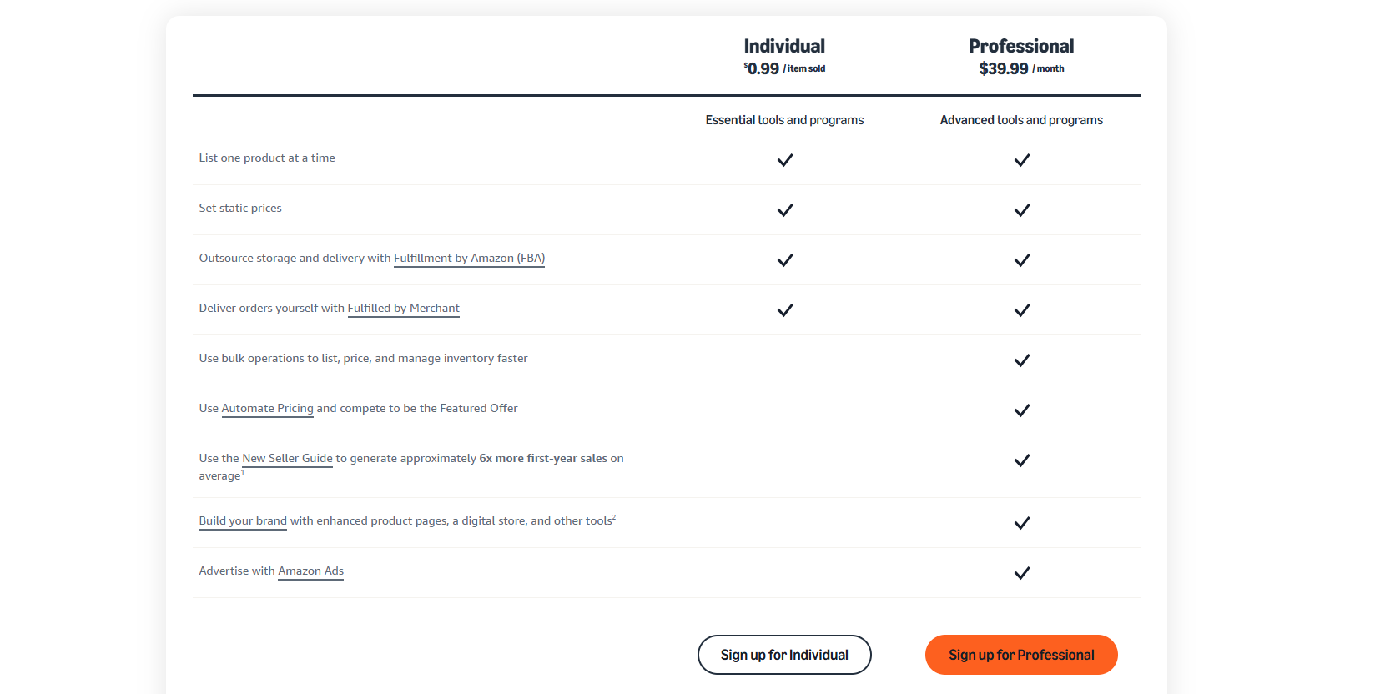Open the Amazon Ads link
The width and height of the screenshot is (1375, 694).
[310, 571]
